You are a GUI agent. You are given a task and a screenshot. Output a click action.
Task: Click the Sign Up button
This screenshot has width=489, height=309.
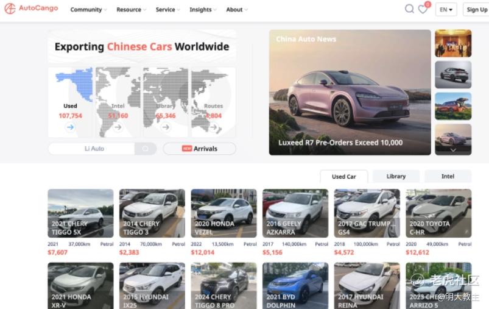point(476,9)
